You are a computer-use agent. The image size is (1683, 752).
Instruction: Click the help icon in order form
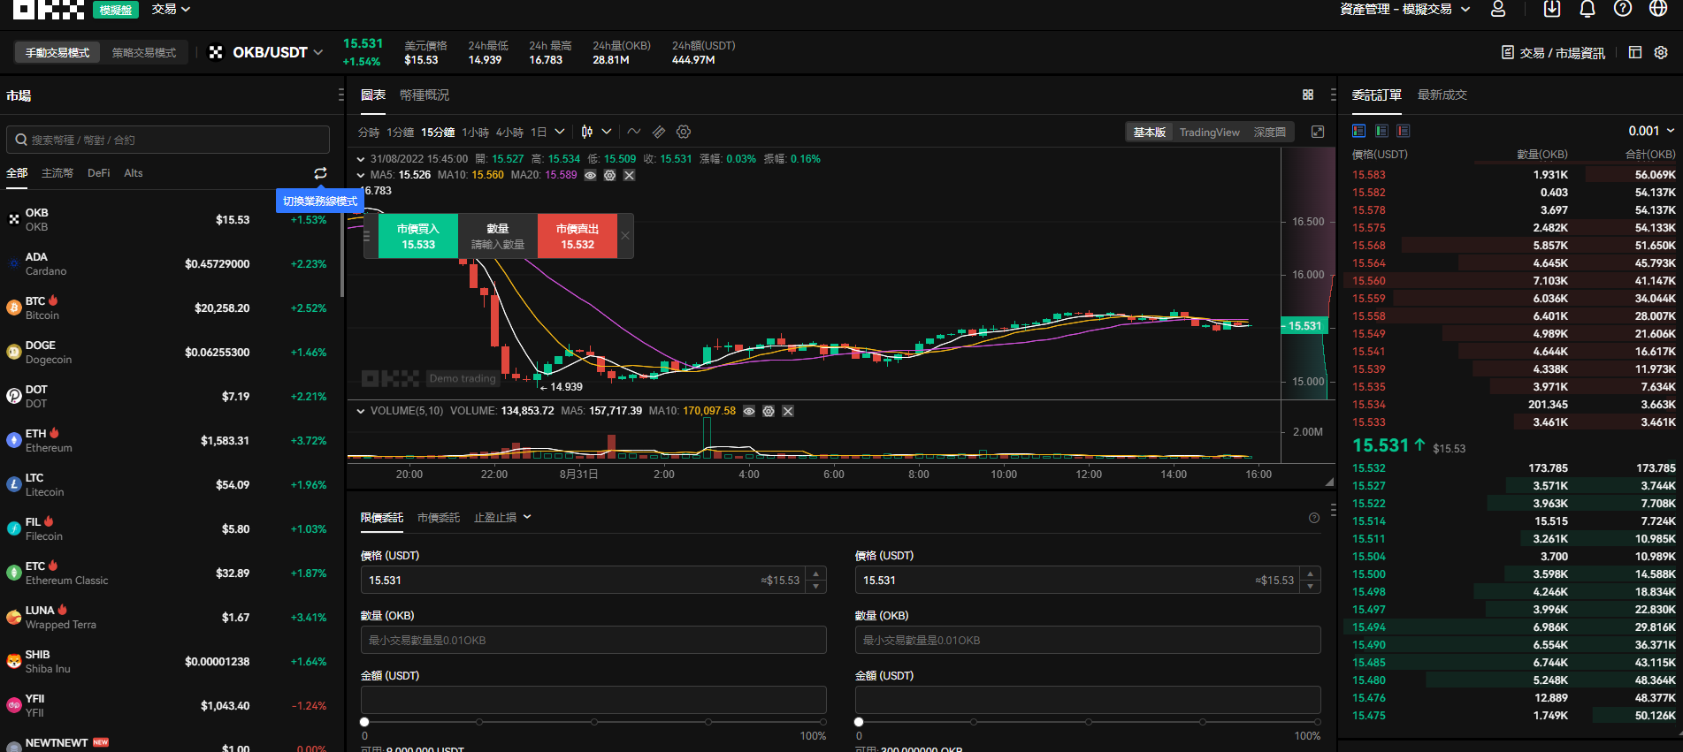click(x=1314, y=518)
